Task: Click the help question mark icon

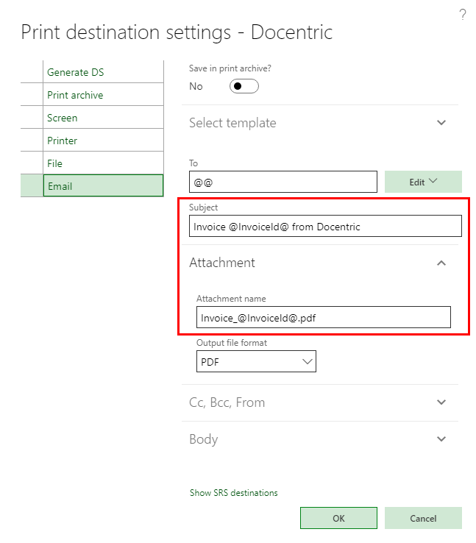Action: click(463, 15)
